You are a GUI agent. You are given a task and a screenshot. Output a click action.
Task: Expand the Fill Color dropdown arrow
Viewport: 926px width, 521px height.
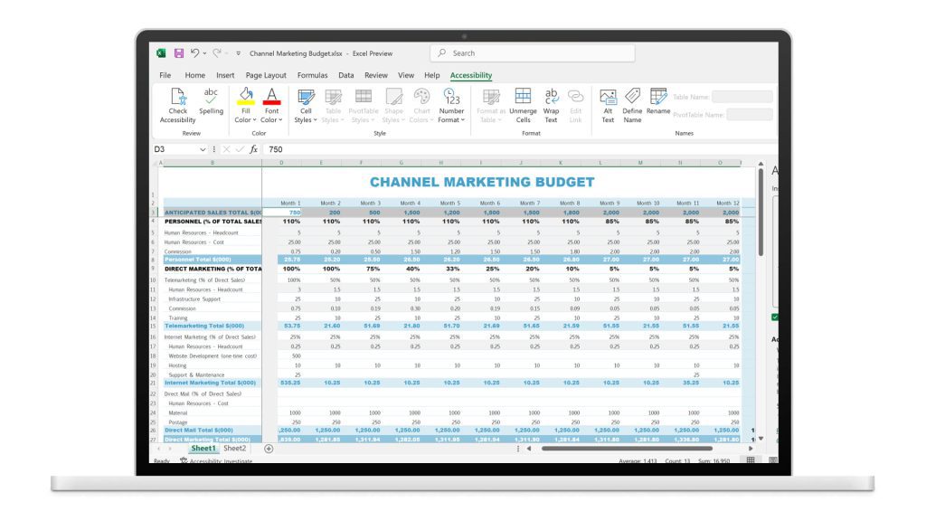(256, 118)
